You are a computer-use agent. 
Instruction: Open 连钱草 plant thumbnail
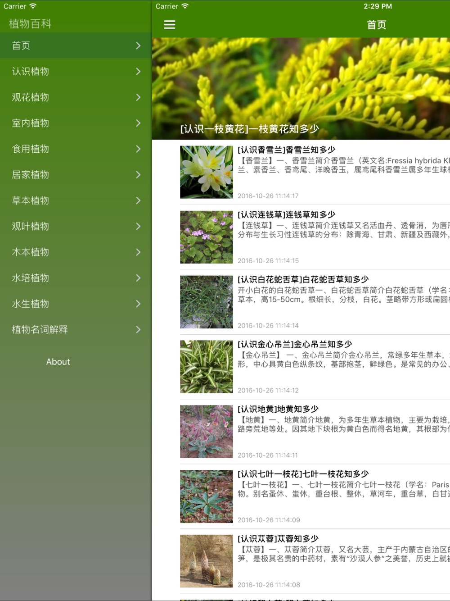(207, 237)
